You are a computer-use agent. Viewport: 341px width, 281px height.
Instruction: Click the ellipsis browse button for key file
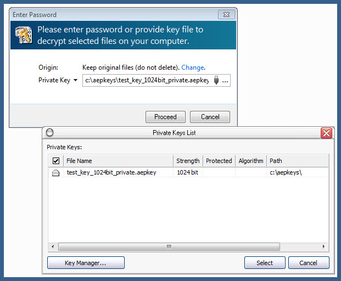[x=225, y=81]
